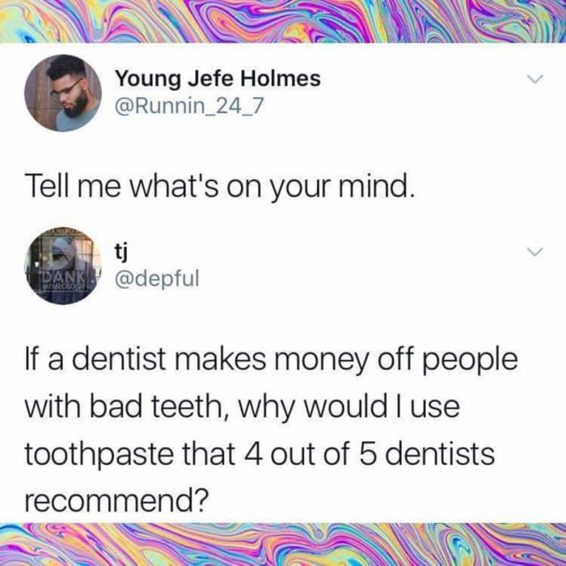The width and height of the screenshot is (566, 566).
Task: Click the tj display name
Action: (x=121, y=251)
